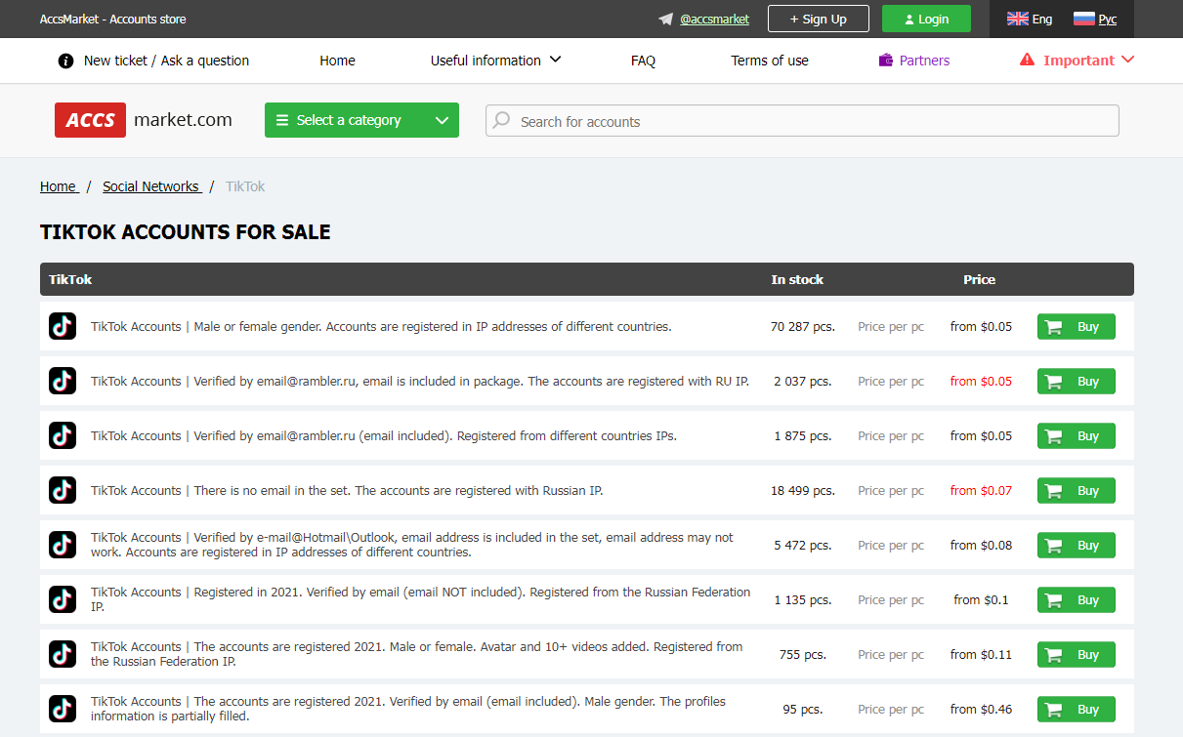Open the Terms of use page

click(x=770, y=61)
